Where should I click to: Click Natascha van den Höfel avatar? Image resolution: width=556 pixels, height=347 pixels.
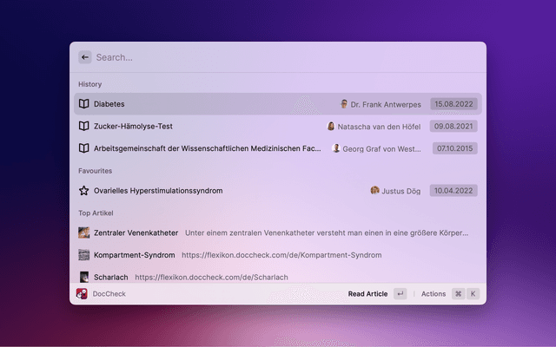coord(331,126)
